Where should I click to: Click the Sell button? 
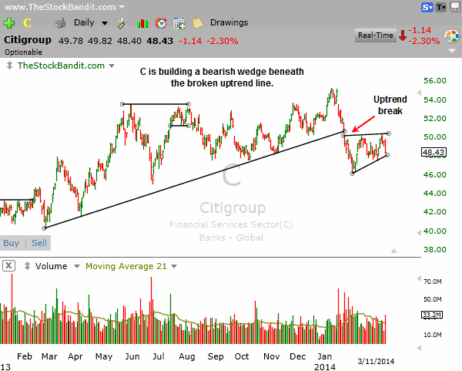(38, 243)
